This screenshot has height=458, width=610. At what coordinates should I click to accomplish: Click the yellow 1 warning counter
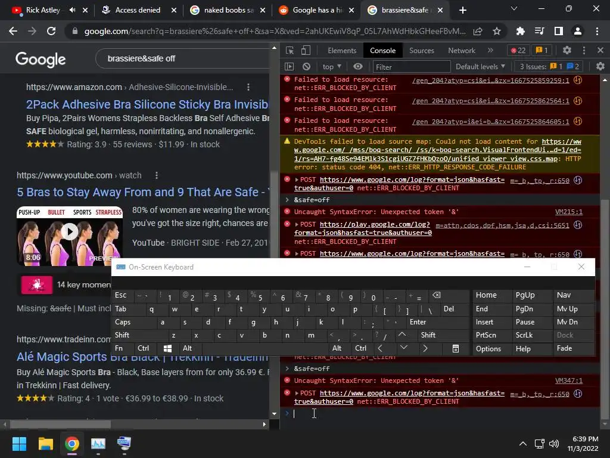coord(542,50)
